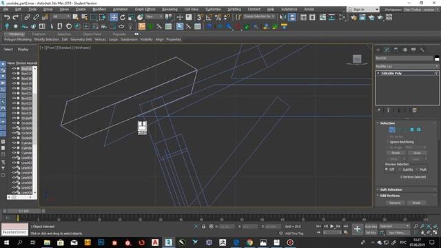Click the object color swatch beside name
Image resolution: width=441 pixels, height=248 pixels.
pos(437,58)
